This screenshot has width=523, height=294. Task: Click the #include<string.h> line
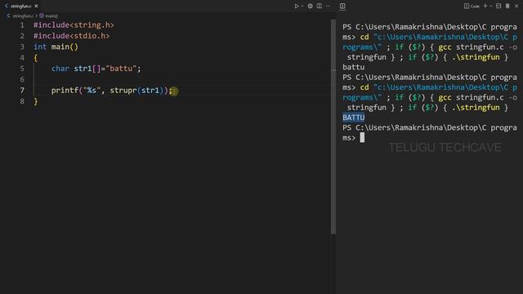click(74, 25)
